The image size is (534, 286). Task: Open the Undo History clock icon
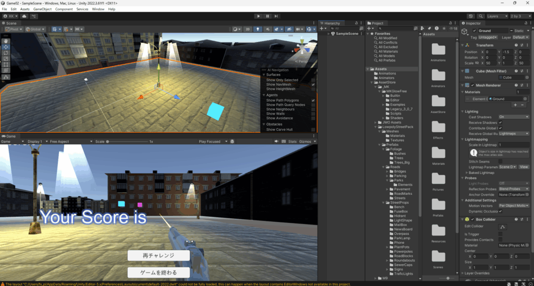point(471,16)
